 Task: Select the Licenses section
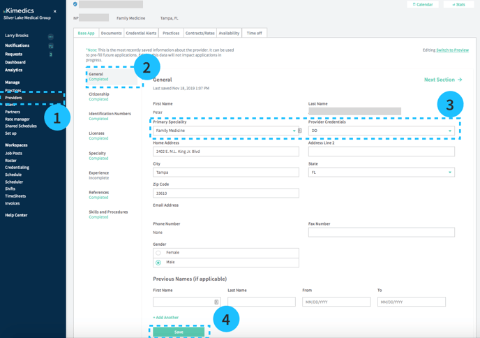tap(98, 135)
